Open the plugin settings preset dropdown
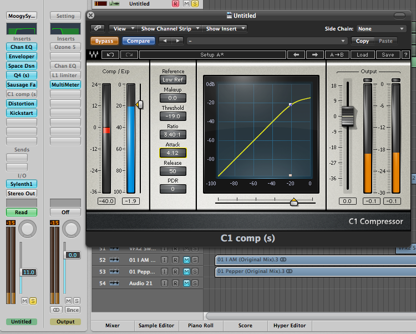The image size is (416, 334). coord(267,41)
